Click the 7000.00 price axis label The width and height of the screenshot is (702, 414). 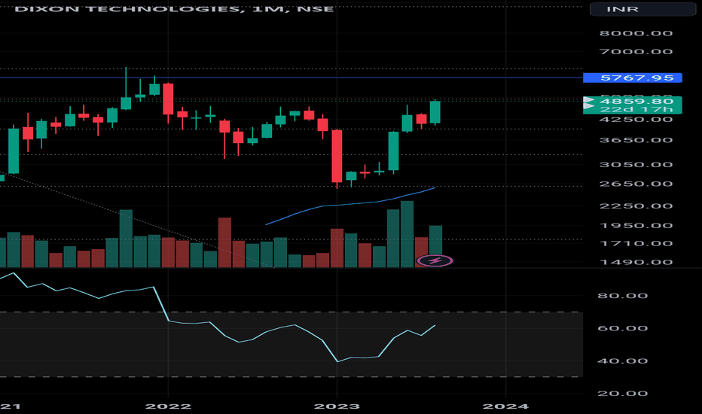tap(636, 51)
